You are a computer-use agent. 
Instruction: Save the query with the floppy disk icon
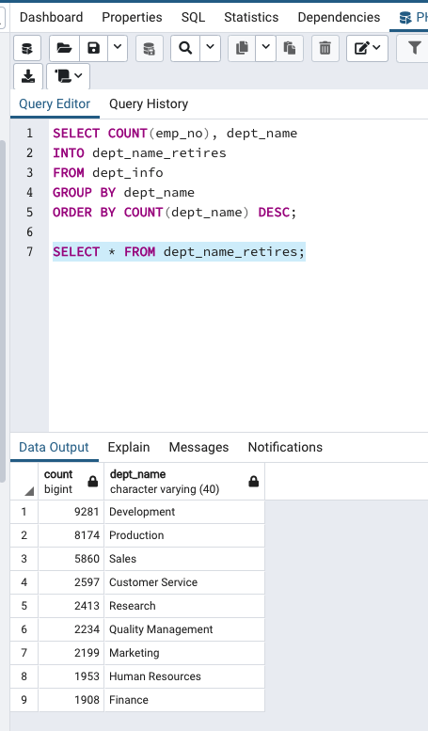pos(94,48)
